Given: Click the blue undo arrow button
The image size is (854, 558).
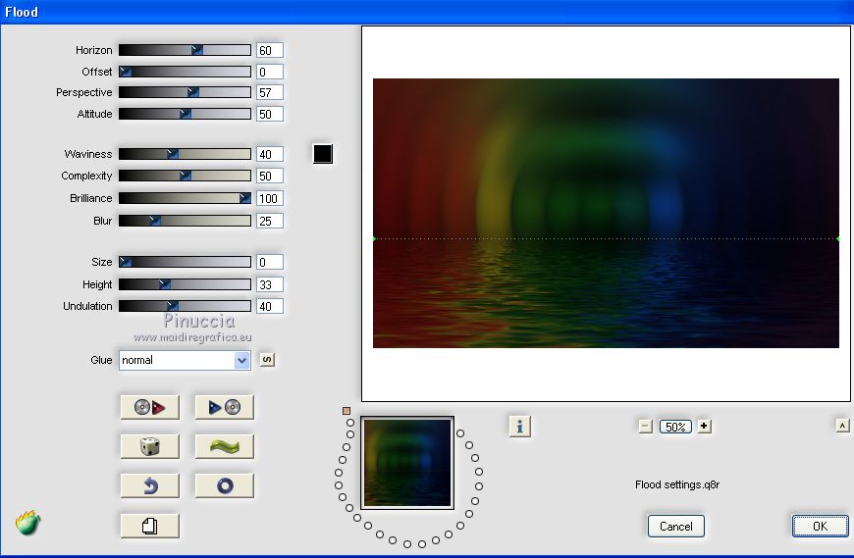Looking at the screenshot, I should tap(150, 485).
